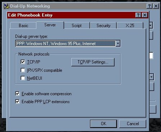
Task: Click the Dial-up server type label
Action: 31,36
